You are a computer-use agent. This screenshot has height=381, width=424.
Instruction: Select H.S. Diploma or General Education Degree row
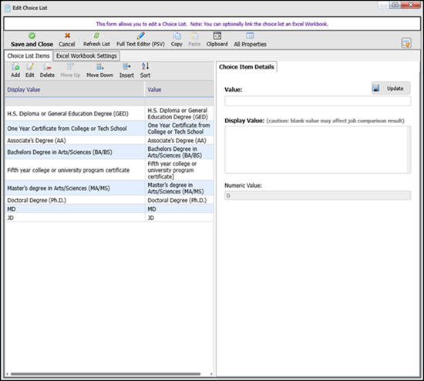pos(109,113)
